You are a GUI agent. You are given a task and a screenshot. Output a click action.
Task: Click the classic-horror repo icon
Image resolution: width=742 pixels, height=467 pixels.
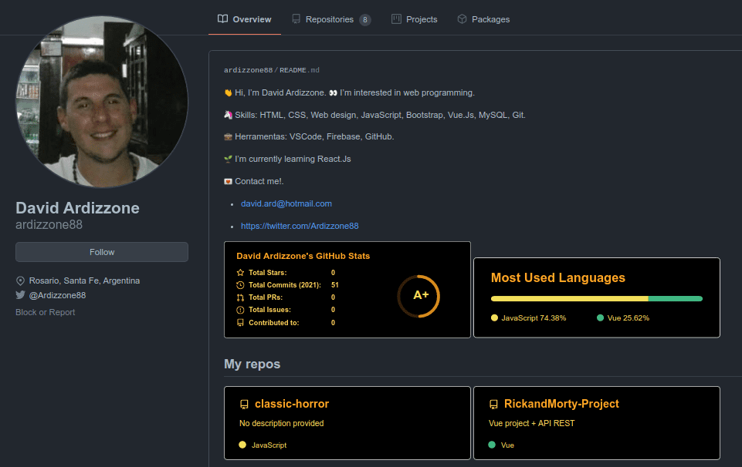pos(244,404)
